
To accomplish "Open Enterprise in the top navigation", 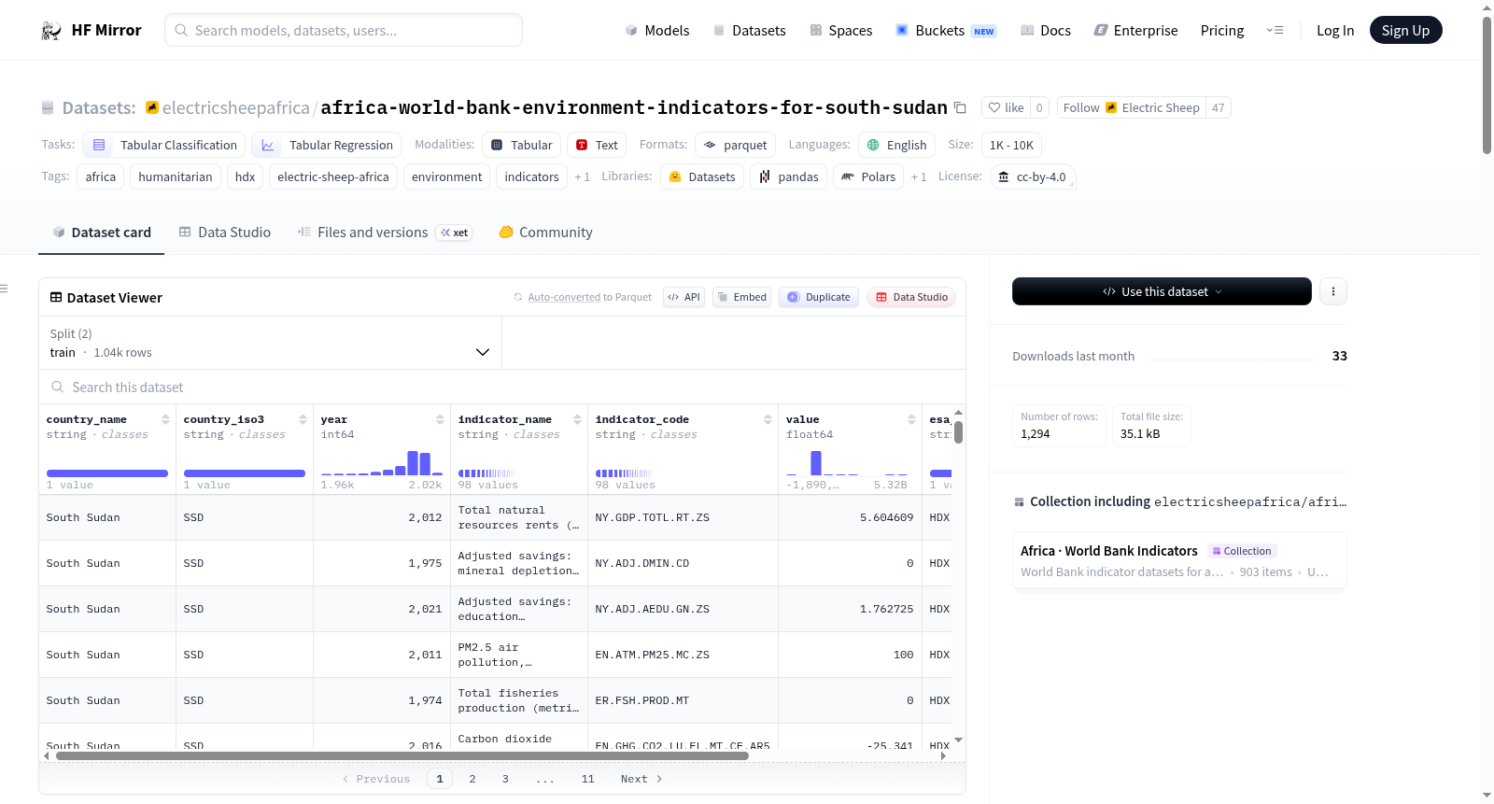I will coord(1135,31).
